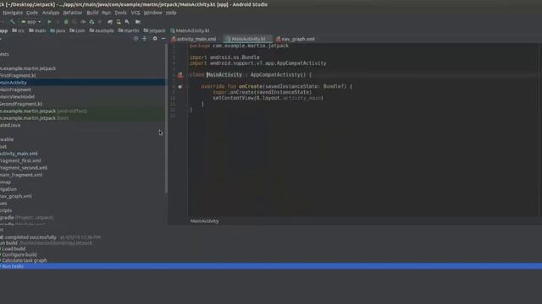Click the java breadcrumb in navigation bar
The height and width of the screenshot is (304, 542).
click(x=58, y=30)
